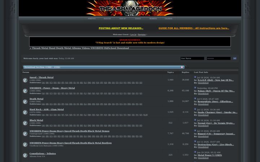Open the Black Metal Demos forum link
Screen dimensions: 260x162
pos(69,131)
